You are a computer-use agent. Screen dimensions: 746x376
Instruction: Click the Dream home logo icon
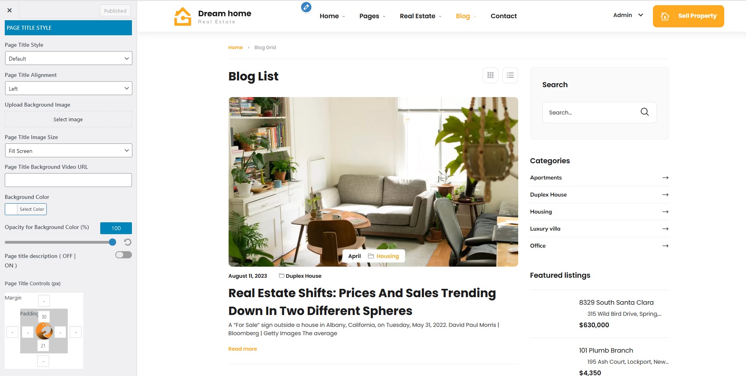pyautogui.click(x=183, y=16)
